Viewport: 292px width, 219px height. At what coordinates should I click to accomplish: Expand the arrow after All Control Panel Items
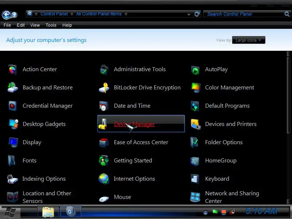coord(126,14)
